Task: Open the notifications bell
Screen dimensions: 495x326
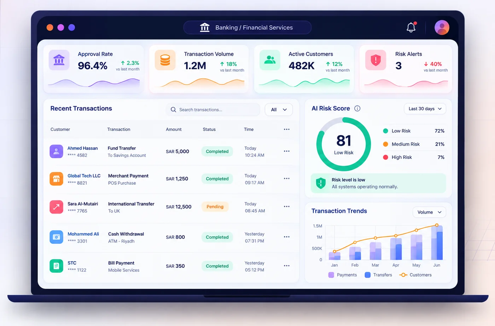Action: [411, 27]
